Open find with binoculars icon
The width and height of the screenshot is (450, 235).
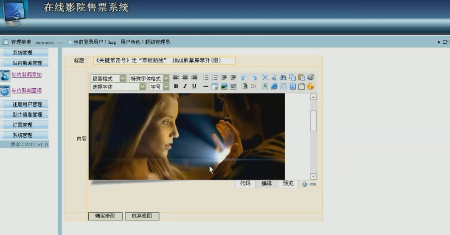283,77
